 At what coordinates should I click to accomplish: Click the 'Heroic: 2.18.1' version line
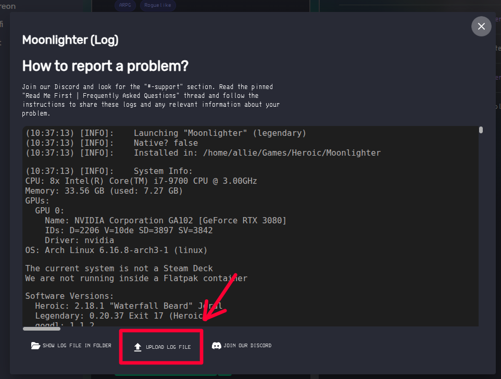pos(129,306)
